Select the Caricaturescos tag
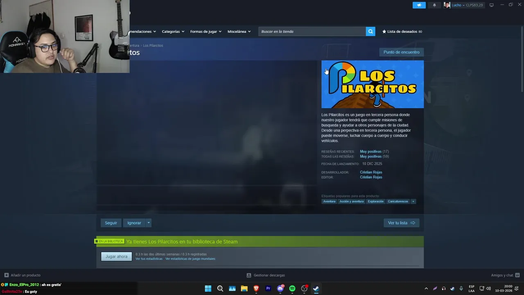Image resolution: width=524 pixels, height=295 pixels. point(398,202)
